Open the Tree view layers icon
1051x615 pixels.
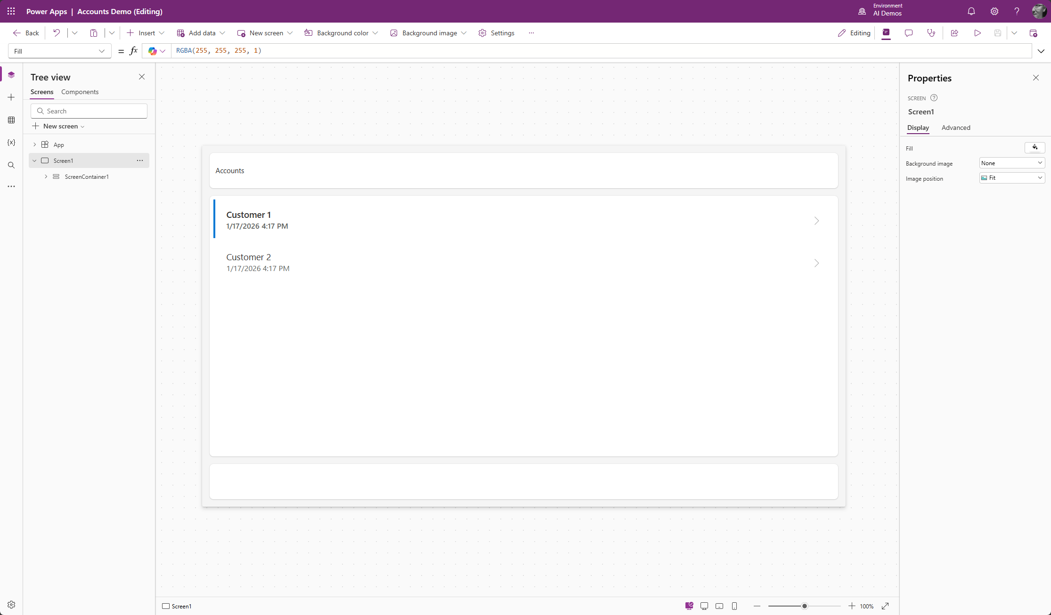tap(11, 75)
